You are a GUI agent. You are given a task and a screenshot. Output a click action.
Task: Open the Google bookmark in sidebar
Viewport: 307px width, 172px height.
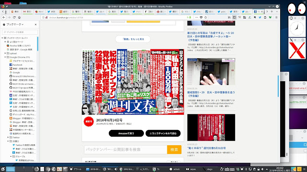pos(15,72)
